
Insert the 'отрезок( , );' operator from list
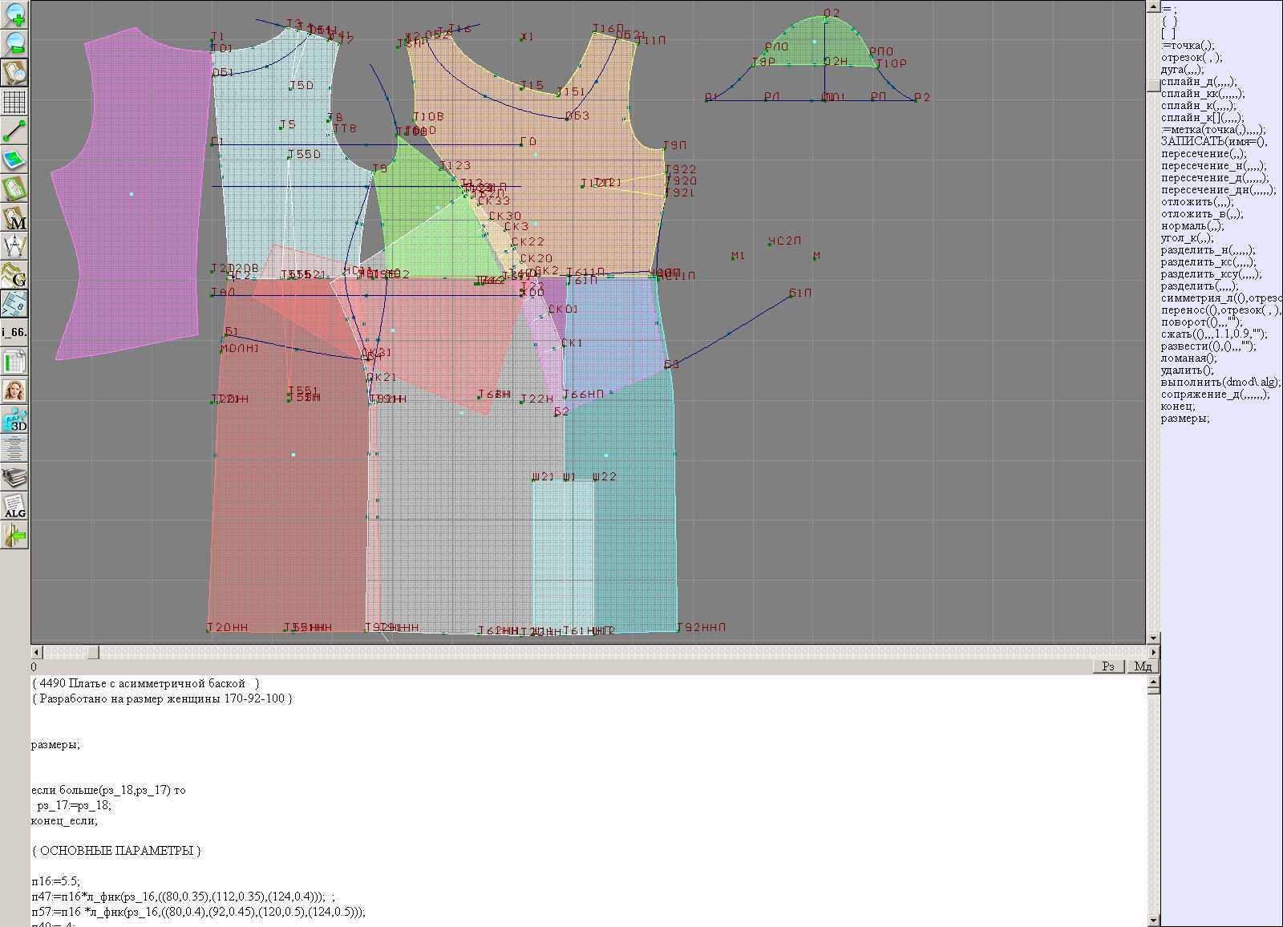(x=1192, y=58)
